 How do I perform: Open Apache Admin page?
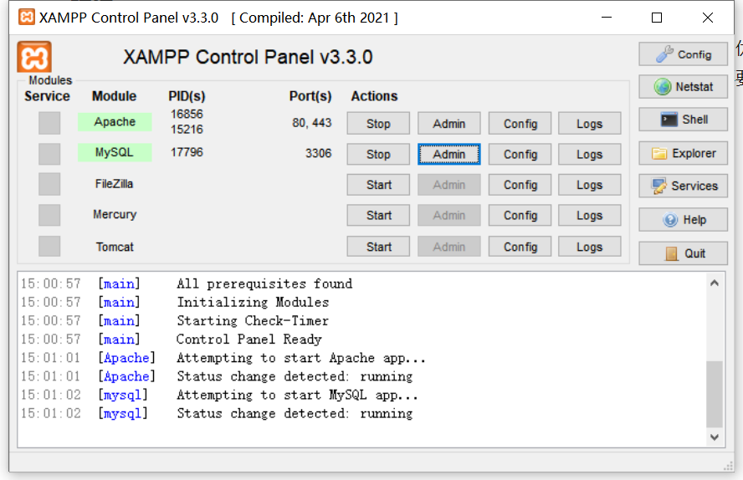[x=448, y=124]
